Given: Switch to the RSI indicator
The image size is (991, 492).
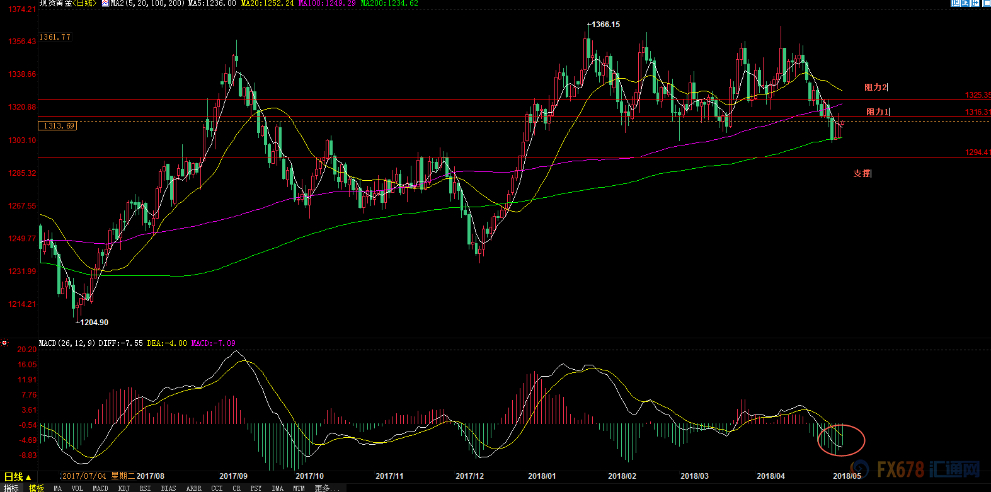Looking at the screenshot, I should pyautogui.click(x=145, y=488).
